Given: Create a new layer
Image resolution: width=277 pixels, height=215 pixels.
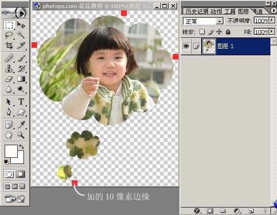Looking at the screenshot, I should [251, 210].
